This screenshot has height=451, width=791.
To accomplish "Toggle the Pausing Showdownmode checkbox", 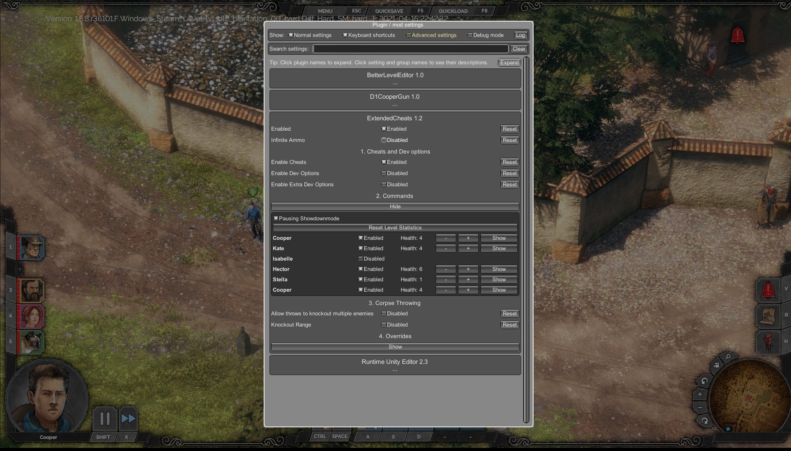I will click(276, 219).
